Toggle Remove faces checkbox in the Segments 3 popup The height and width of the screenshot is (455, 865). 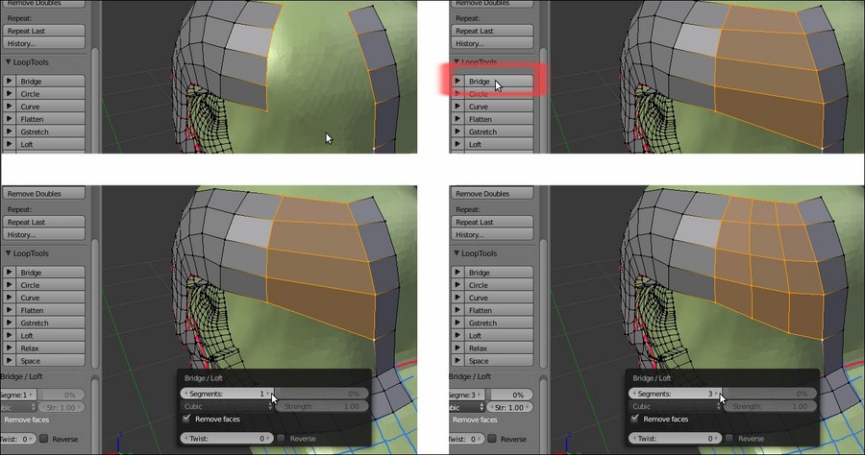(635, 419)
